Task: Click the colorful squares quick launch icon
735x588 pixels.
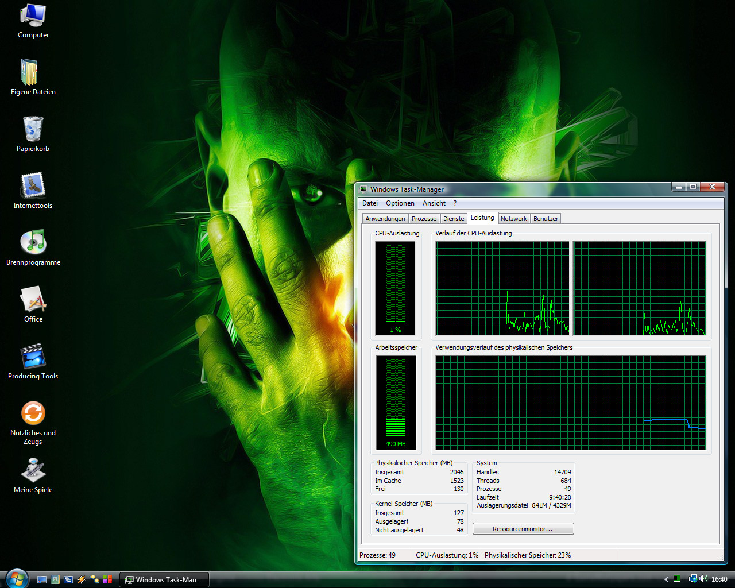Action: (107, 579)
